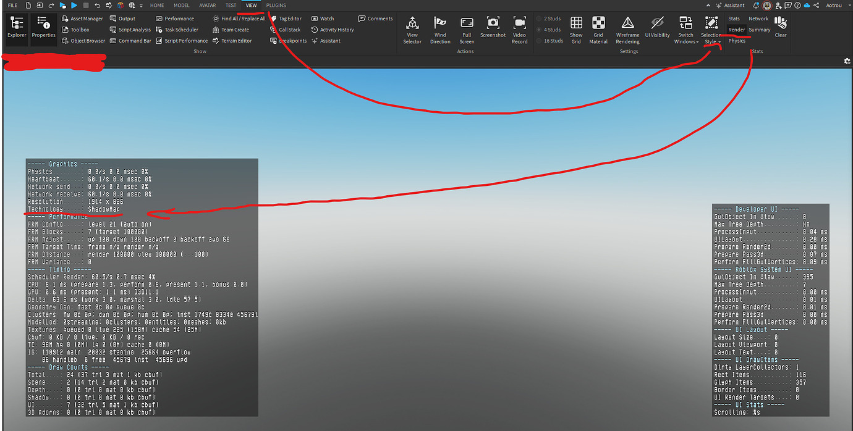The height and width of the screenshot is (431, 853).
Task: Undo the last action
Action: coord(97,5)
